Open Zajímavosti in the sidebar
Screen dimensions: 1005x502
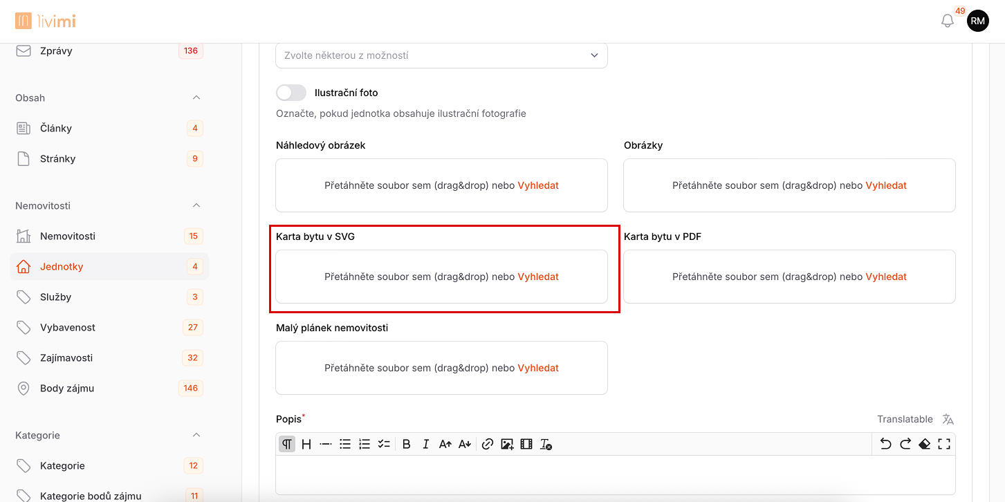point(109,357)
